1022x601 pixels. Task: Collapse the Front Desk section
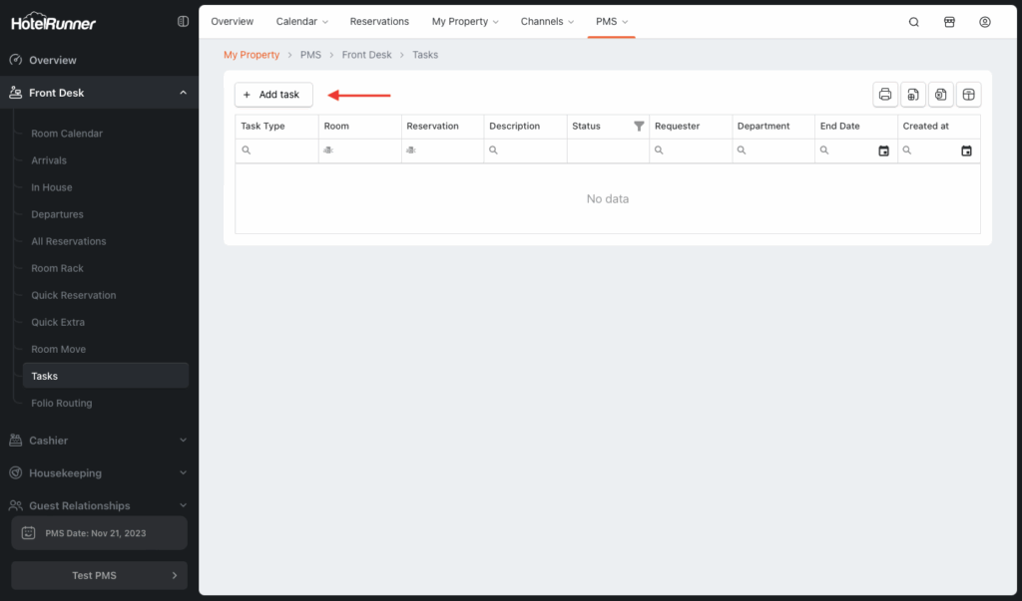click(x=183, y=93)
